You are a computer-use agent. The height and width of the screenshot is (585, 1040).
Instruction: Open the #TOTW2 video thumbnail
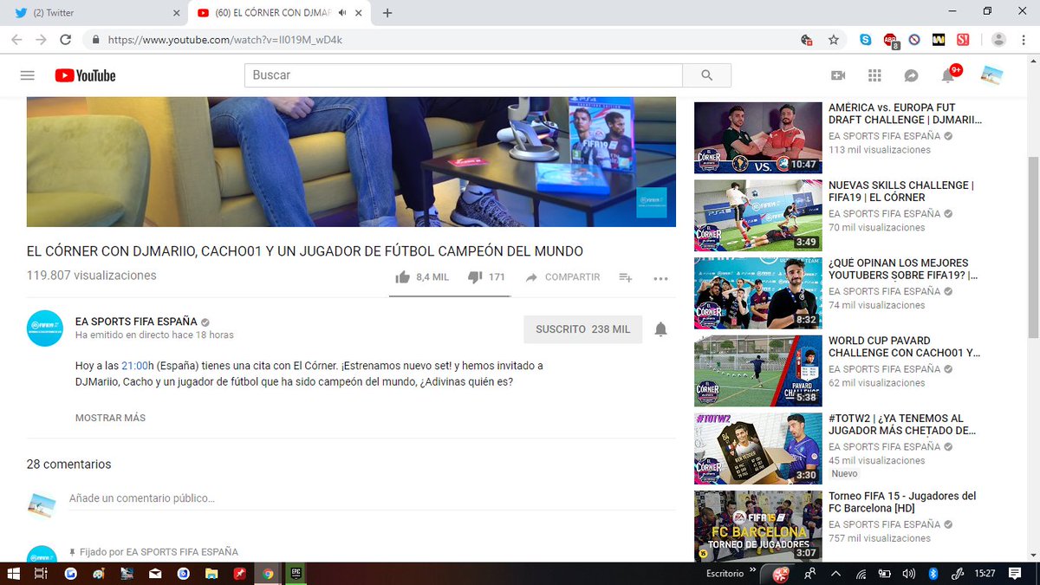click(758, 449)
